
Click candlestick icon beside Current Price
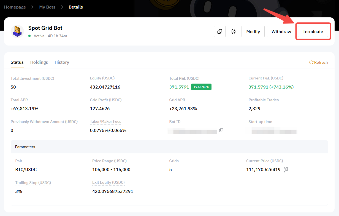[x=286, y=169]
